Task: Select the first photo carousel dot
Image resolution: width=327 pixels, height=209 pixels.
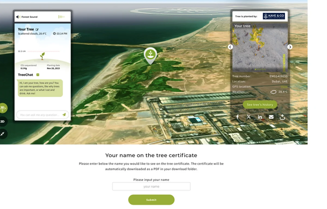Action: [256, 69]
